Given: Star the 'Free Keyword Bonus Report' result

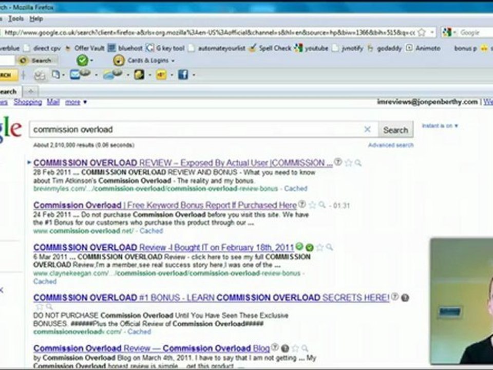Looking at the screenshot, I should click(x=312, y=205).
